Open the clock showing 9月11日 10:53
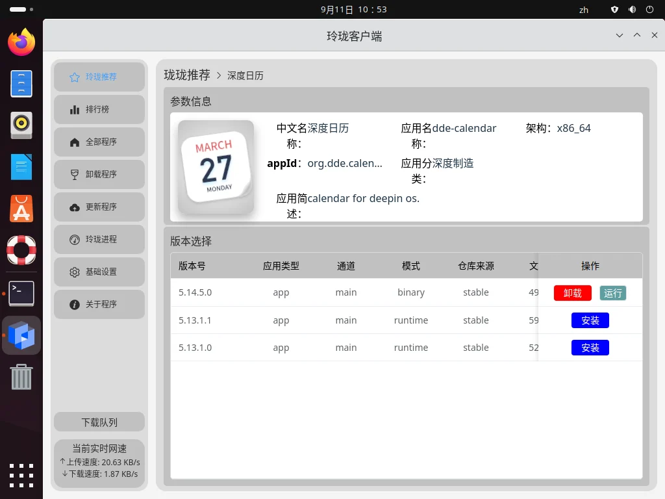Image resolution: width=665 pixels, height=499 pixels. 354,9
